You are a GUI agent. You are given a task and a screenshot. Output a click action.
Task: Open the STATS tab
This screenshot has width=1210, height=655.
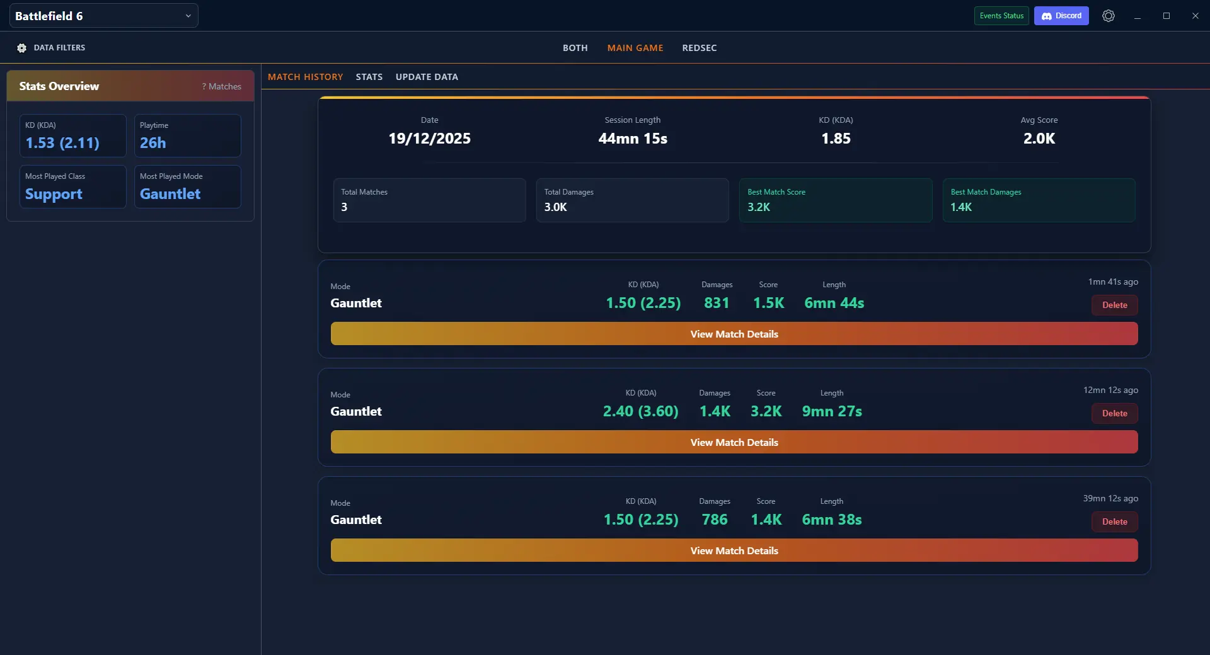(x=369, y=76)
